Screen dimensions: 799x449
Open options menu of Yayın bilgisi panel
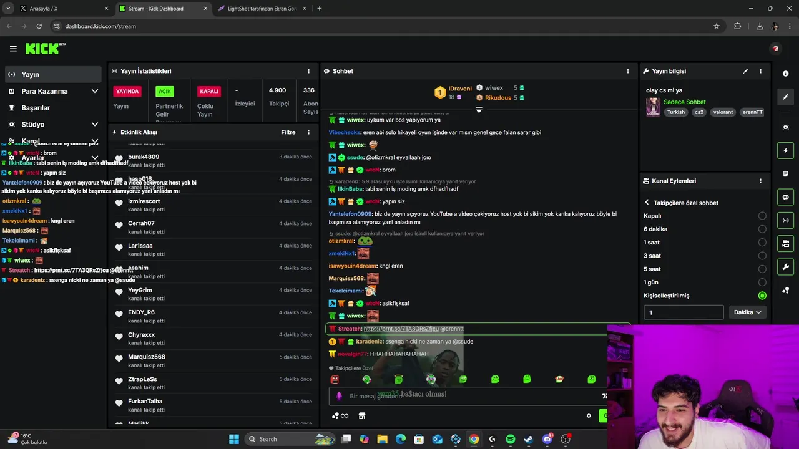coord(760,71)
